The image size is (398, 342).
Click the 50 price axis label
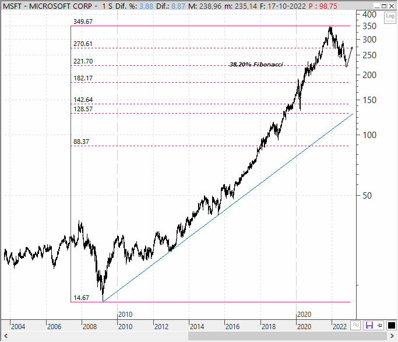(x=367, y=196)
